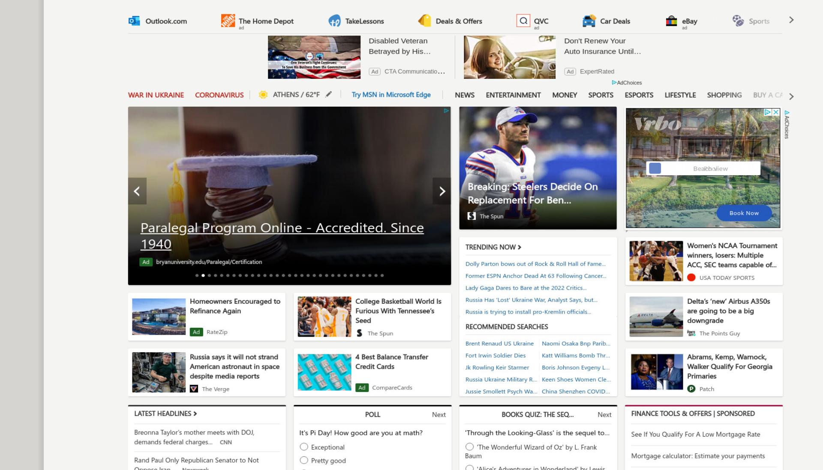Screen dimensions: 823x470
Task: Click The Spun logo on Steelers story
Action: (x=472, y=216)
